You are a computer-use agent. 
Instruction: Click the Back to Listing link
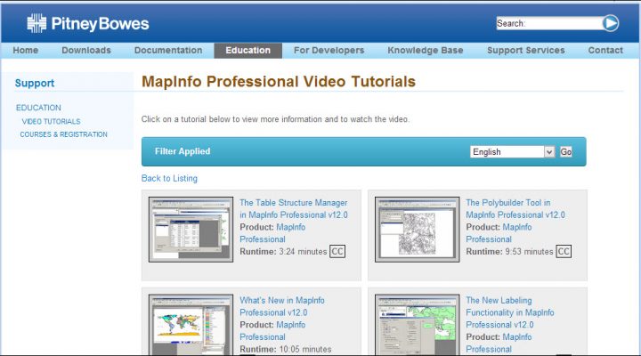click(x=169, y=178)
